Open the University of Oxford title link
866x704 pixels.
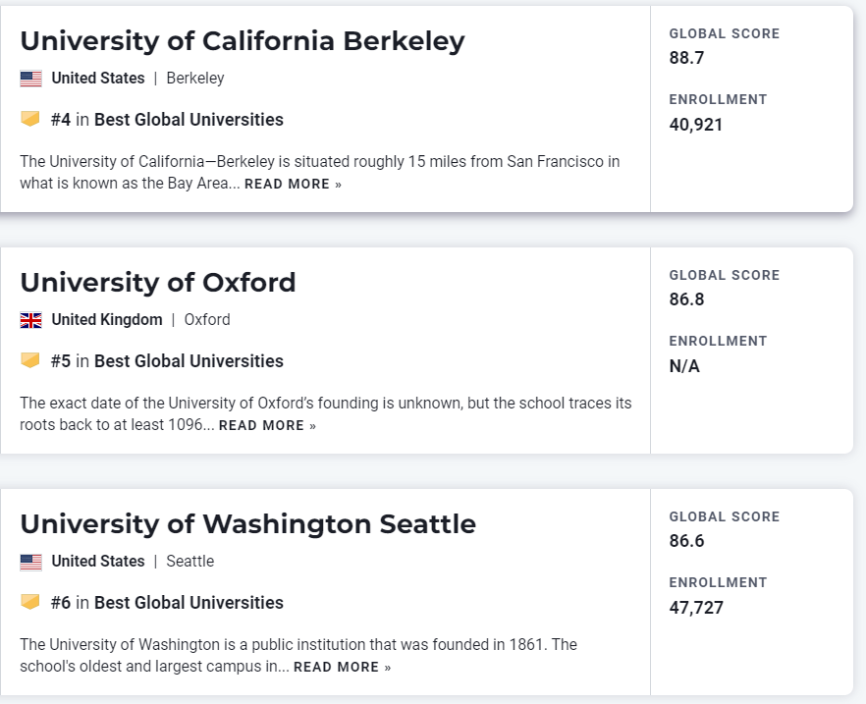pos(157,283)
